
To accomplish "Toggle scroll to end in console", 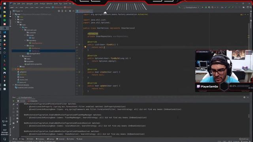I will click(x=17, y=115).
